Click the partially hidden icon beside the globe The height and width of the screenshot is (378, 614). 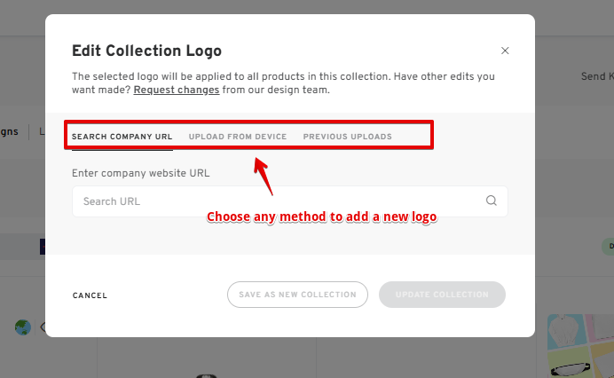(x=43, y=327)
